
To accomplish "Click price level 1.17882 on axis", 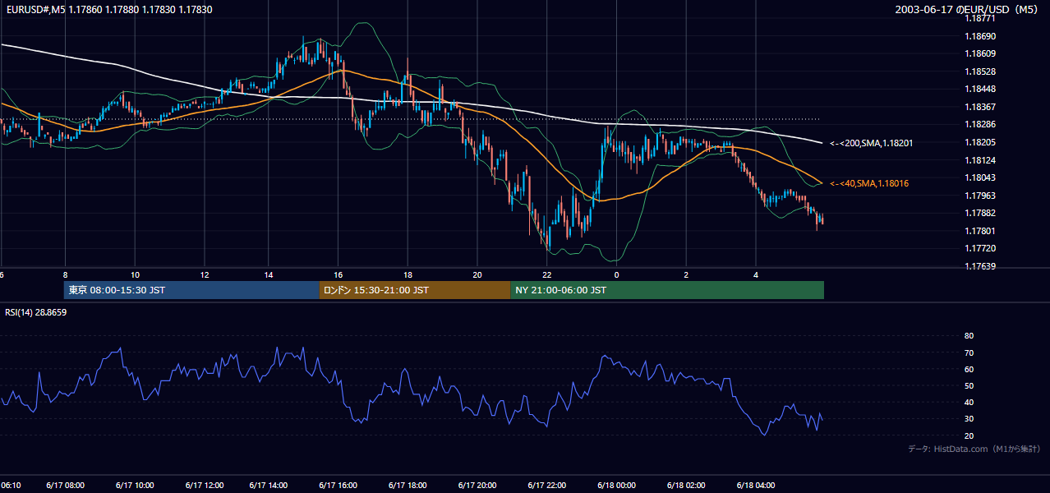I will tap(981, 213).
